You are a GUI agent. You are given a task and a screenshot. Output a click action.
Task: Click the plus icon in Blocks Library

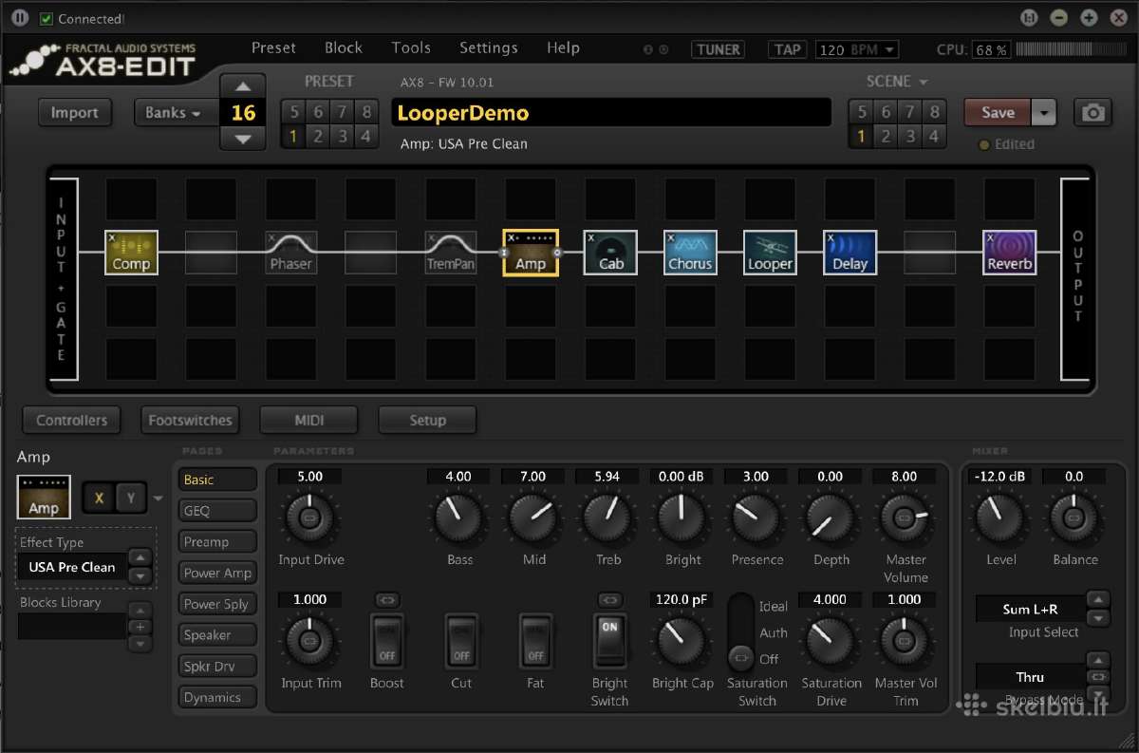140,627
